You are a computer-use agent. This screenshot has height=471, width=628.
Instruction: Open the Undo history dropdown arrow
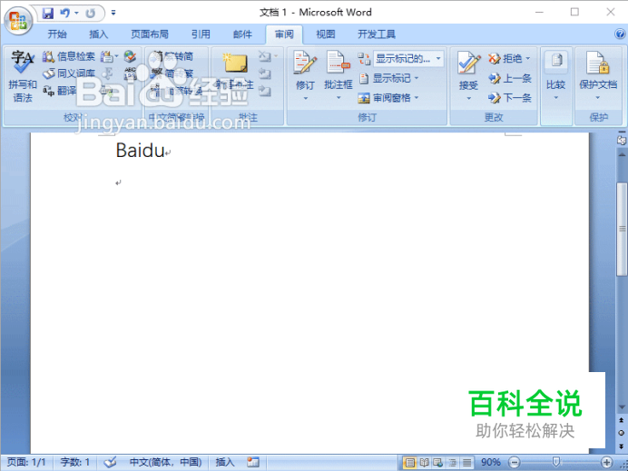point(76,14)
